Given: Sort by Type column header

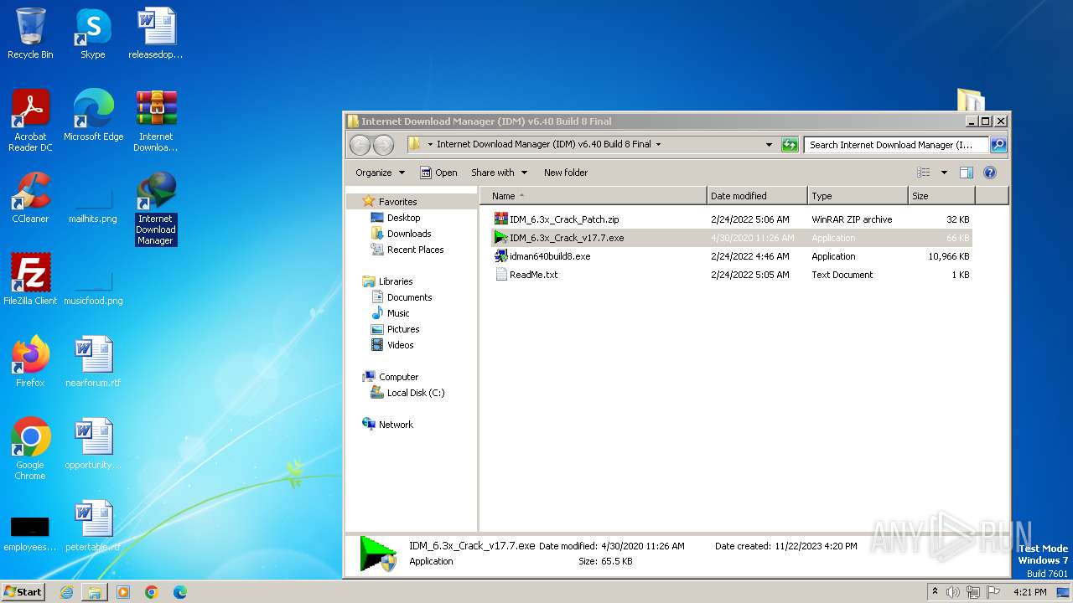Looking at the screenshot, I should click(858, 196).
